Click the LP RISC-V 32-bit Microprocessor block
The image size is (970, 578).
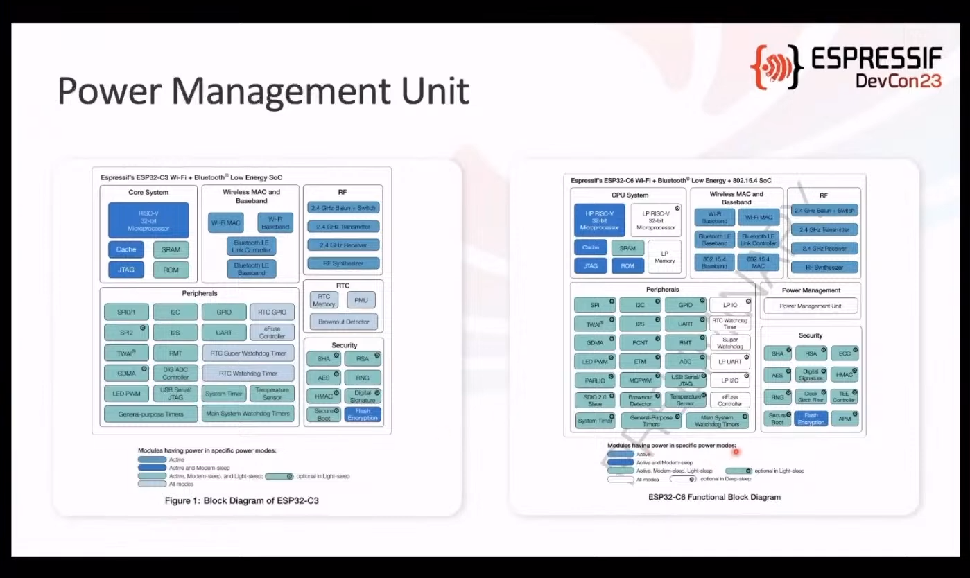656,220
